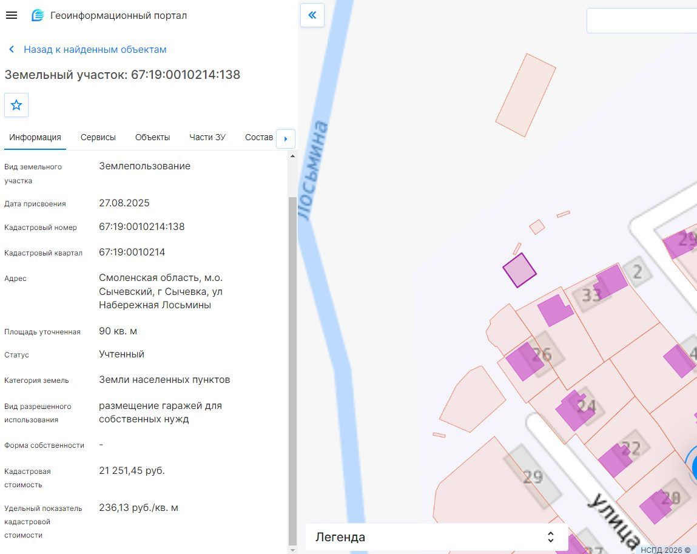Screen dimensions: 697x554
Task: Click the Геоинформационный портал logo icon
Action: (x=38, y=16)
